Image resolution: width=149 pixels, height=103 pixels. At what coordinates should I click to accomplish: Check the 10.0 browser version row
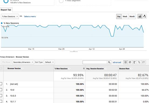pos(1,90)
